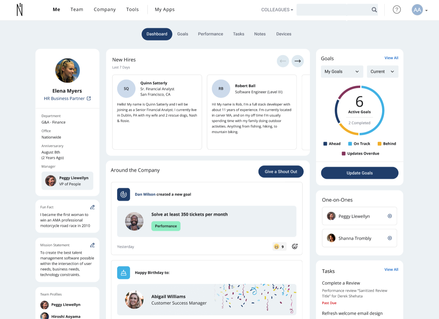Click Abigail Williams' name
439x319 pixels.
click(x=169, y=297)
